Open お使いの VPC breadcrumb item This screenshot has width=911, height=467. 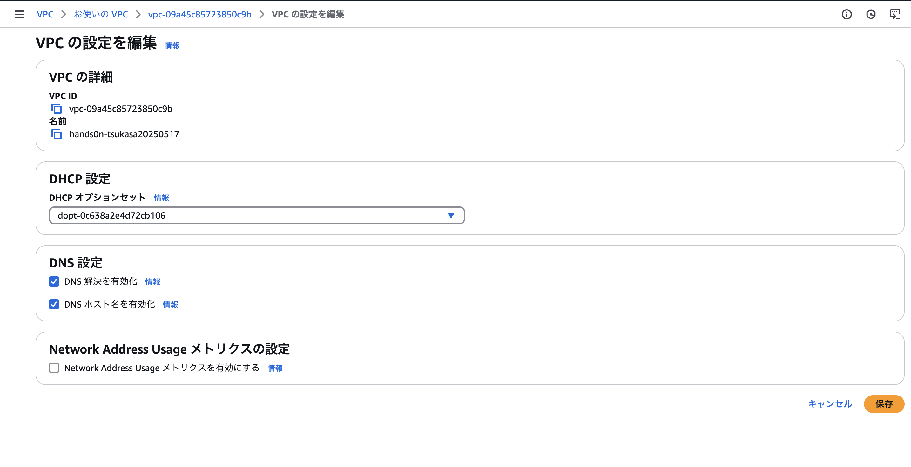101,15
